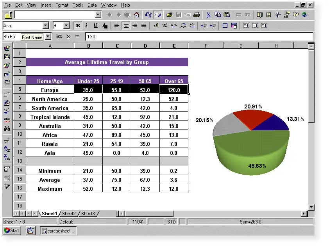Click the Sum sigma icon
Screen dimensions: 329x250
68,37
